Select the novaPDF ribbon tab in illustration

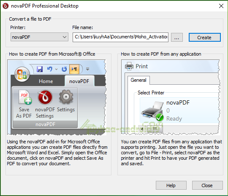click(79, 81)
